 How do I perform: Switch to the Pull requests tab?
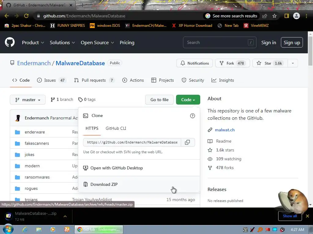point(95,80)
